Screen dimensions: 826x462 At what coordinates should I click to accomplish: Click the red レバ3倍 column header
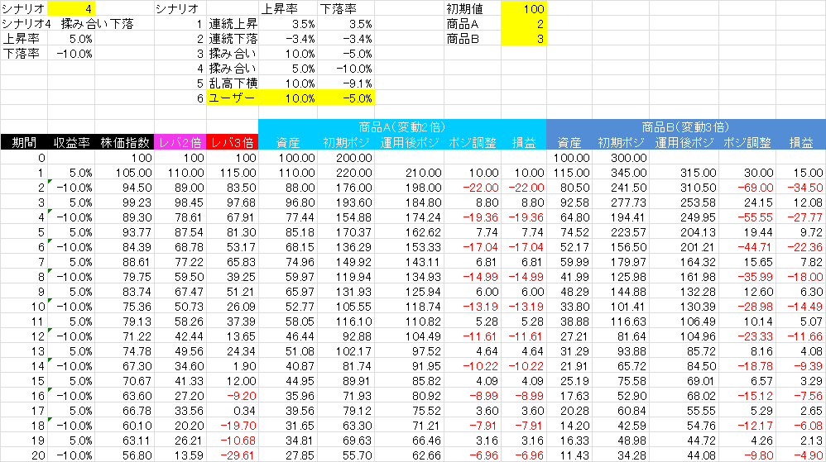[x=233, y=142]
